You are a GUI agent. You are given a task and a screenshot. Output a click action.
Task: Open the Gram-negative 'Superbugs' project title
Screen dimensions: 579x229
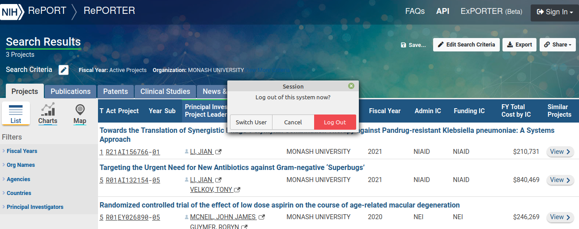coord(232,168)
